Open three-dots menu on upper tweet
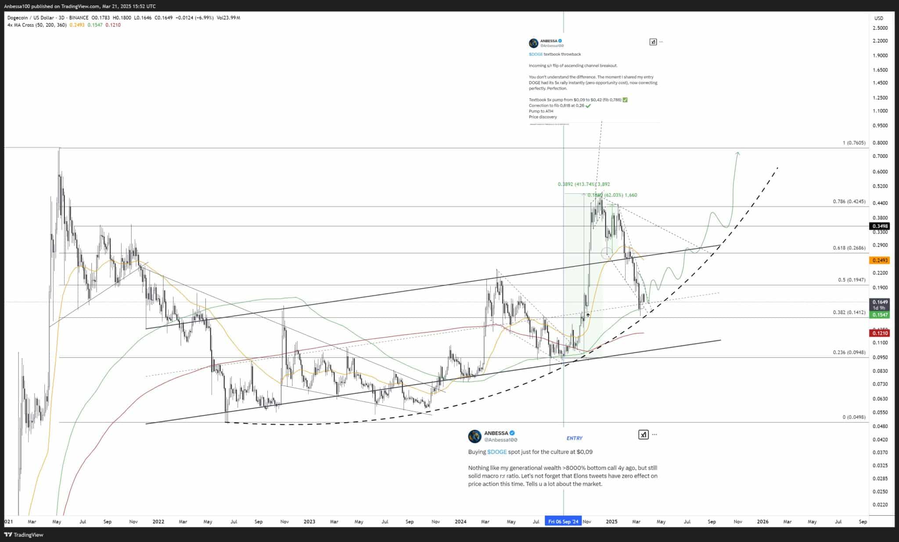The image size is (899, 542). [x=661, y=42]
